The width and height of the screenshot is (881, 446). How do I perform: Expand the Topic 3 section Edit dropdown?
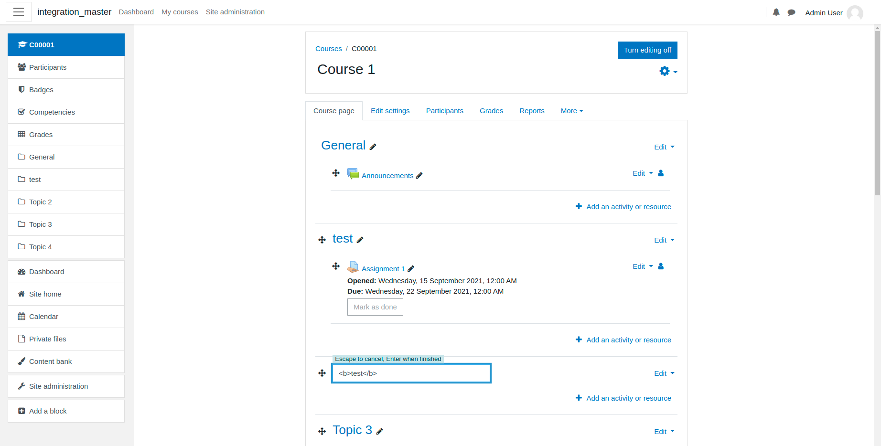[x=664, y=432]
